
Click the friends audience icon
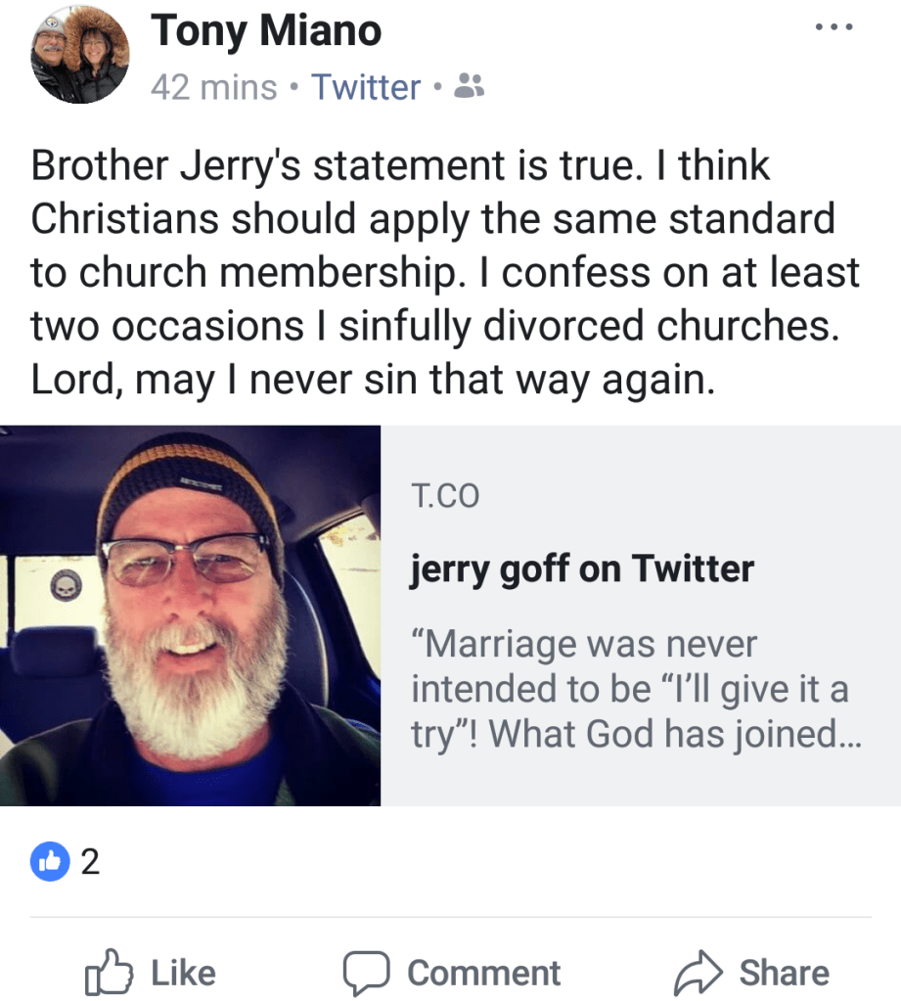[x=471, y=89]
